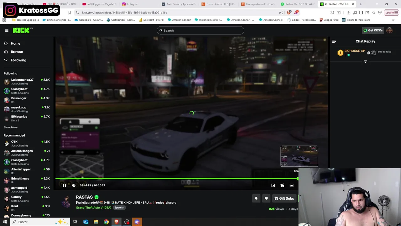Viewport: 401px width, 226px height.
Task: Show more bookmarks chevron
Action: tap(393, 20)
